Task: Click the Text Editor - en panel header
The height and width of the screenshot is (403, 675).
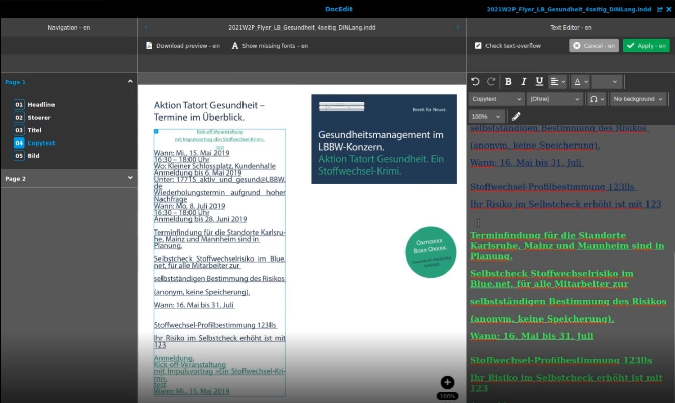Action: click(x=571, y=27)
